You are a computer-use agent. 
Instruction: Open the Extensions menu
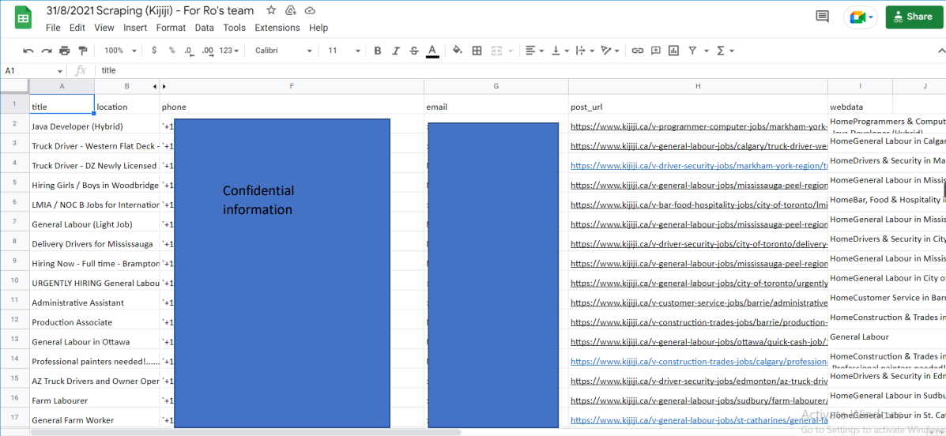(x=277, y=28)
